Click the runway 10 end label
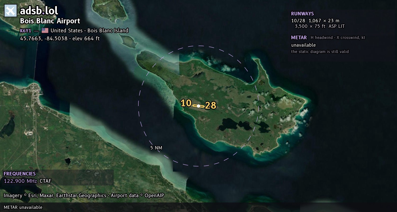 (186, 103)
